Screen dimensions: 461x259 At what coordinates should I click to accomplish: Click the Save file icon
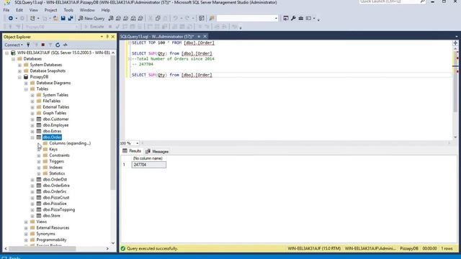(x=63, y=18)
